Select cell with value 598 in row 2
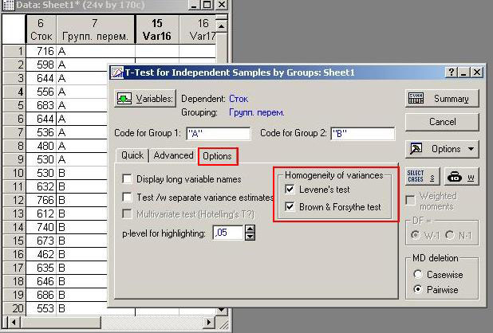The width and height of the screenshot is (493, 333). point(41,65)
